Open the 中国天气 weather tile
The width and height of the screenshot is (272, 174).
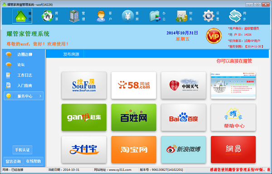(184, 85)
